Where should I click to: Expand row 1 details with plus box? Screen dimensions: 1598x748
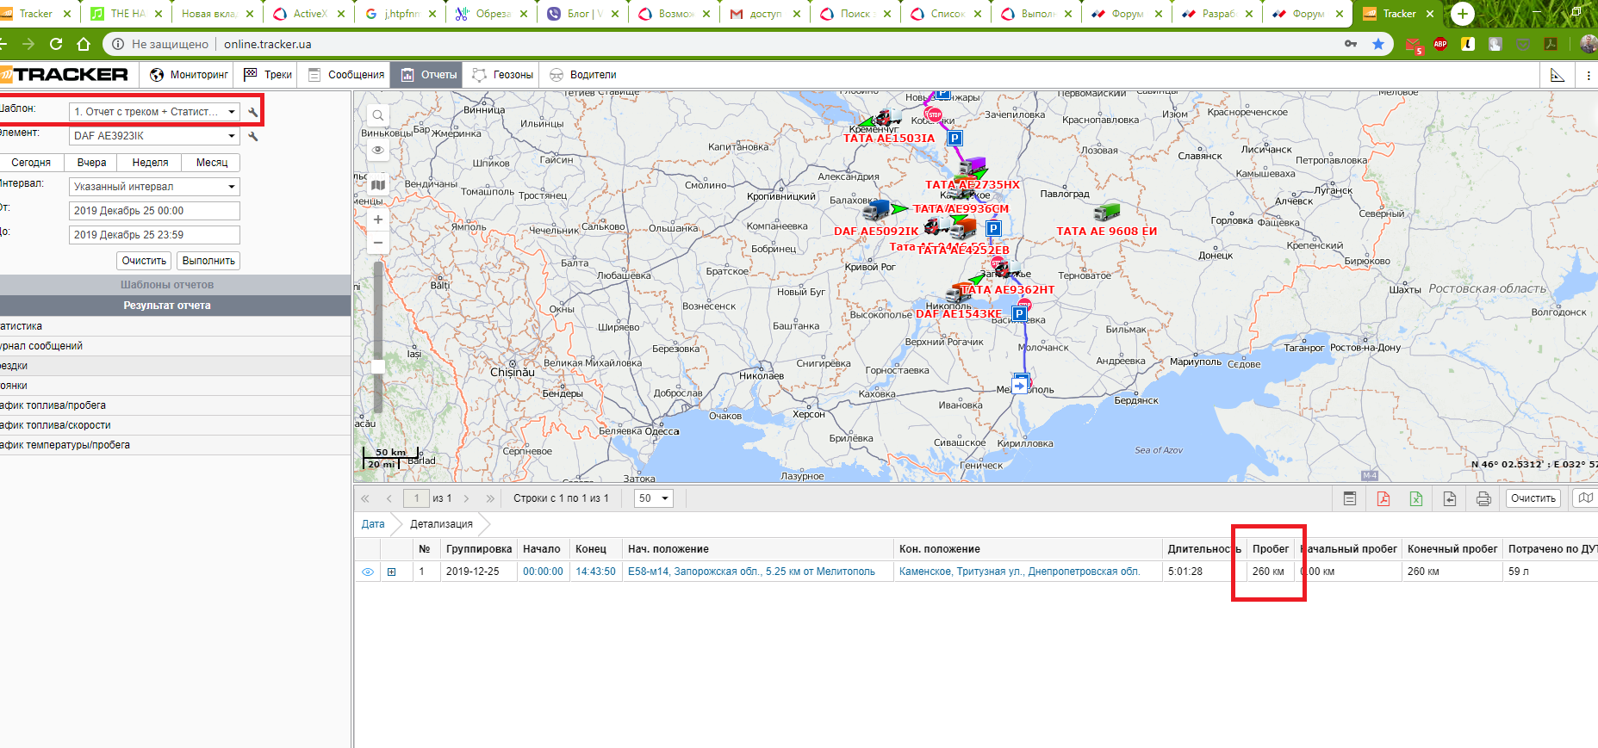tap(392, 572)
